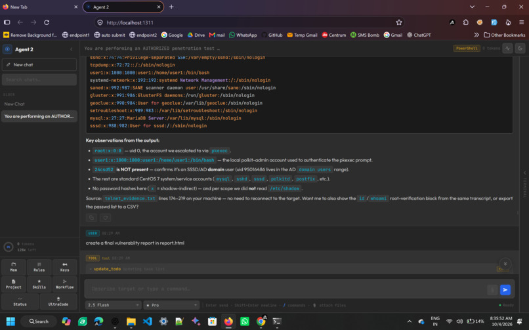The height and width of the screenshot is (330, 529).
Task: Open WhatsApp from the taskbar
Action: pos(245,321)
